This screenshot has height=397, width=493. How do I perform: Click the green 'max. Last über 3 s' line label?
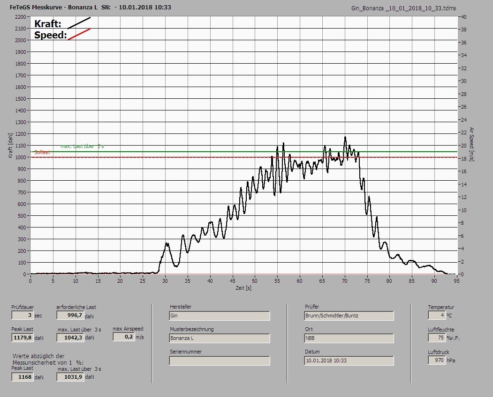pyautogui.click(x=82, y=146)
